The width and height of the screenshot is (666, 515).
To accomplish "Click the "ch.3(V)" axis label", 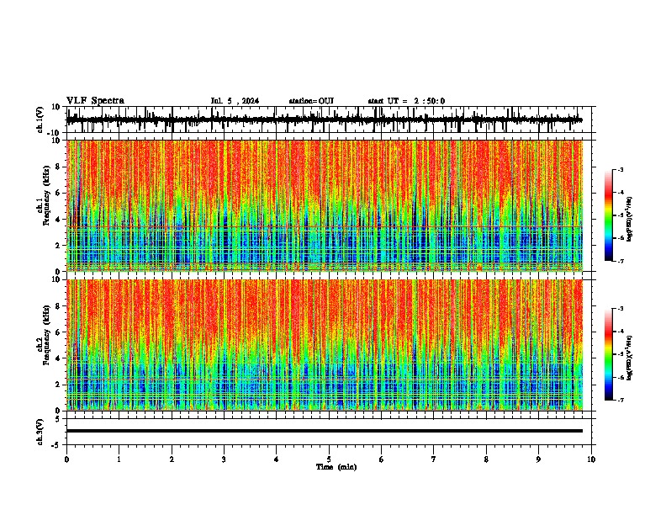I will coord(40,433).
